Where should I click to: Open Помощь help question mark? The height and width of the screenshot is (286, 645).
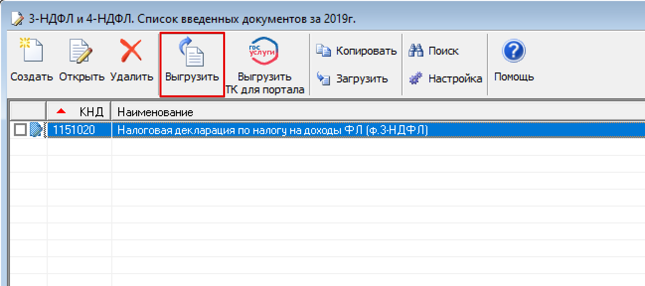tap(514, 61)
